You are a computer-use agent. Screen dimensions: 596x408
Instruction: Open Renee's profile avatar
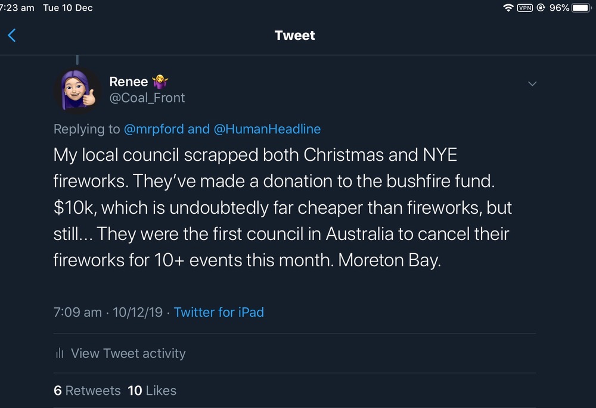tap(76, 90)
